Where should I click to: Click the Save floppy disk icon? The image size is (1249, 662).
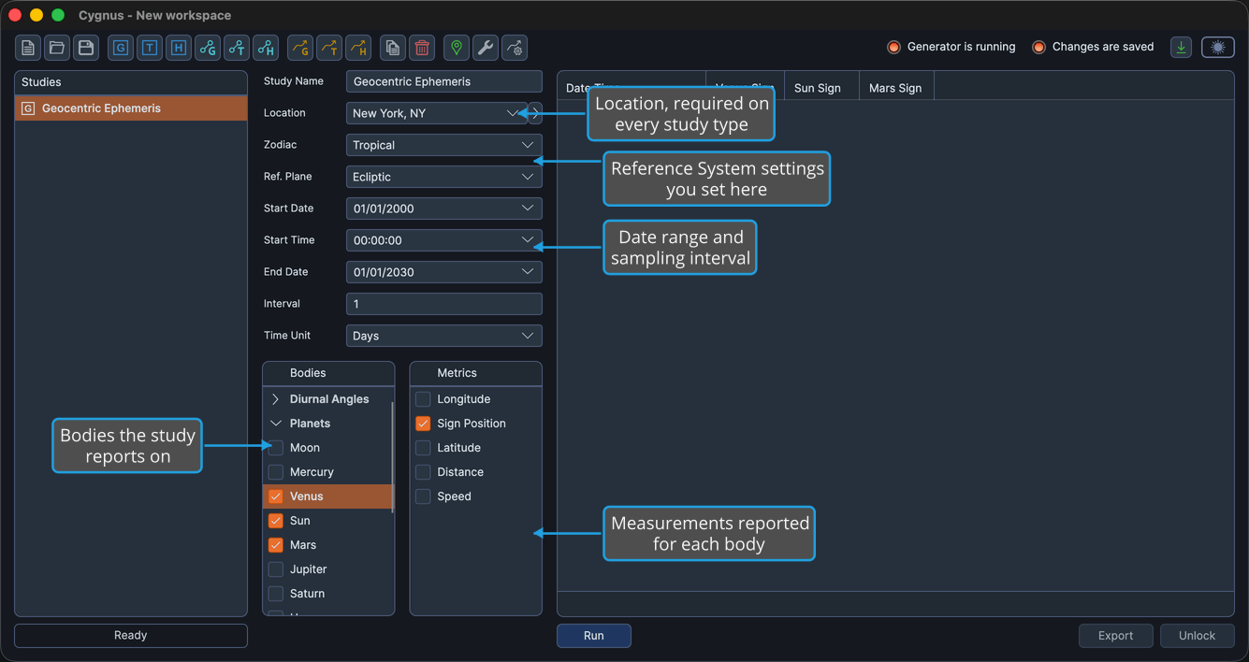pyautogui.click(x=86, y=48)
